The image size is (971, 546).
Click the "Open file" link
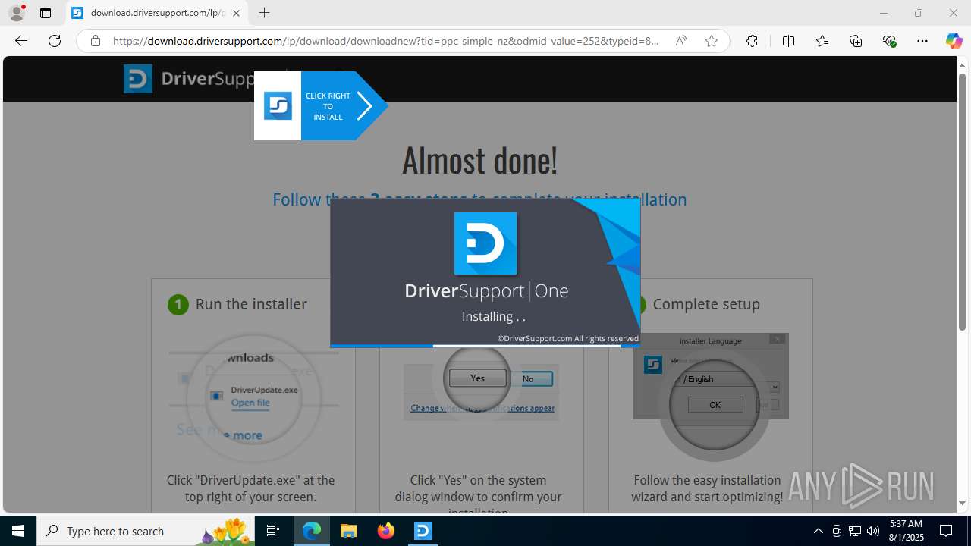click(250, 403)
